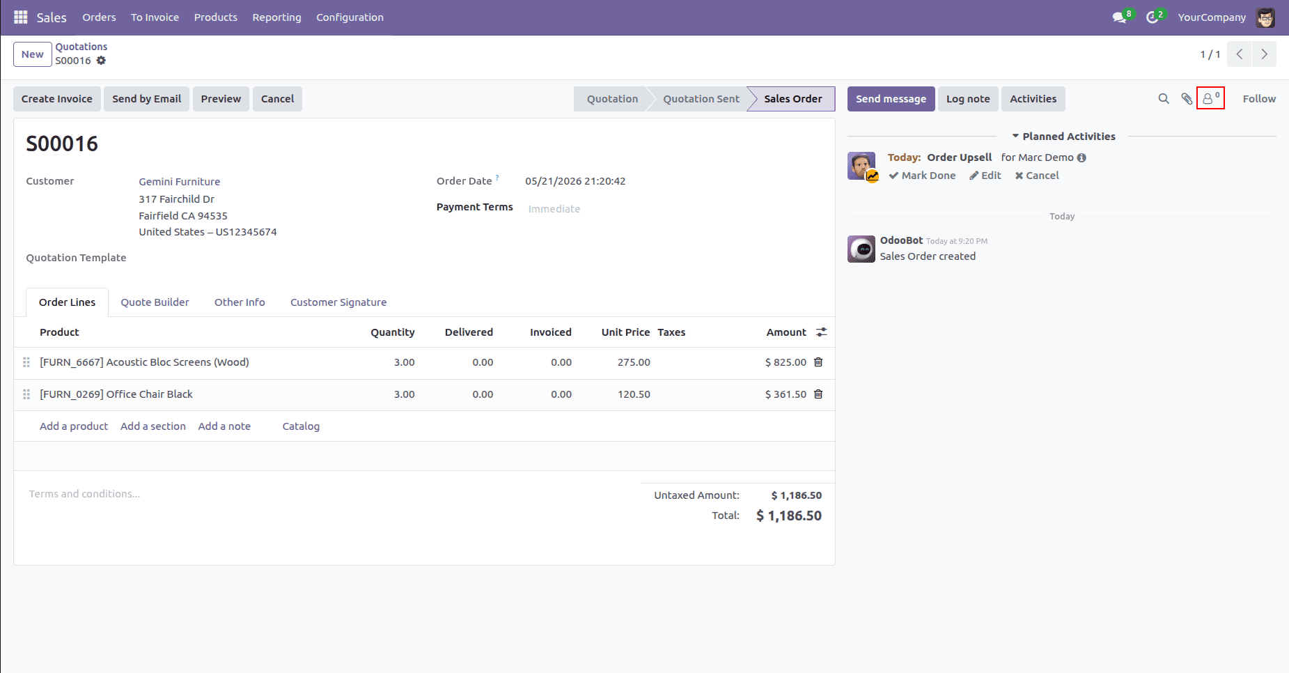Screen dimensions: 1289x673
Task: Attach files with paperclip icon
Action: (1187, 99)
